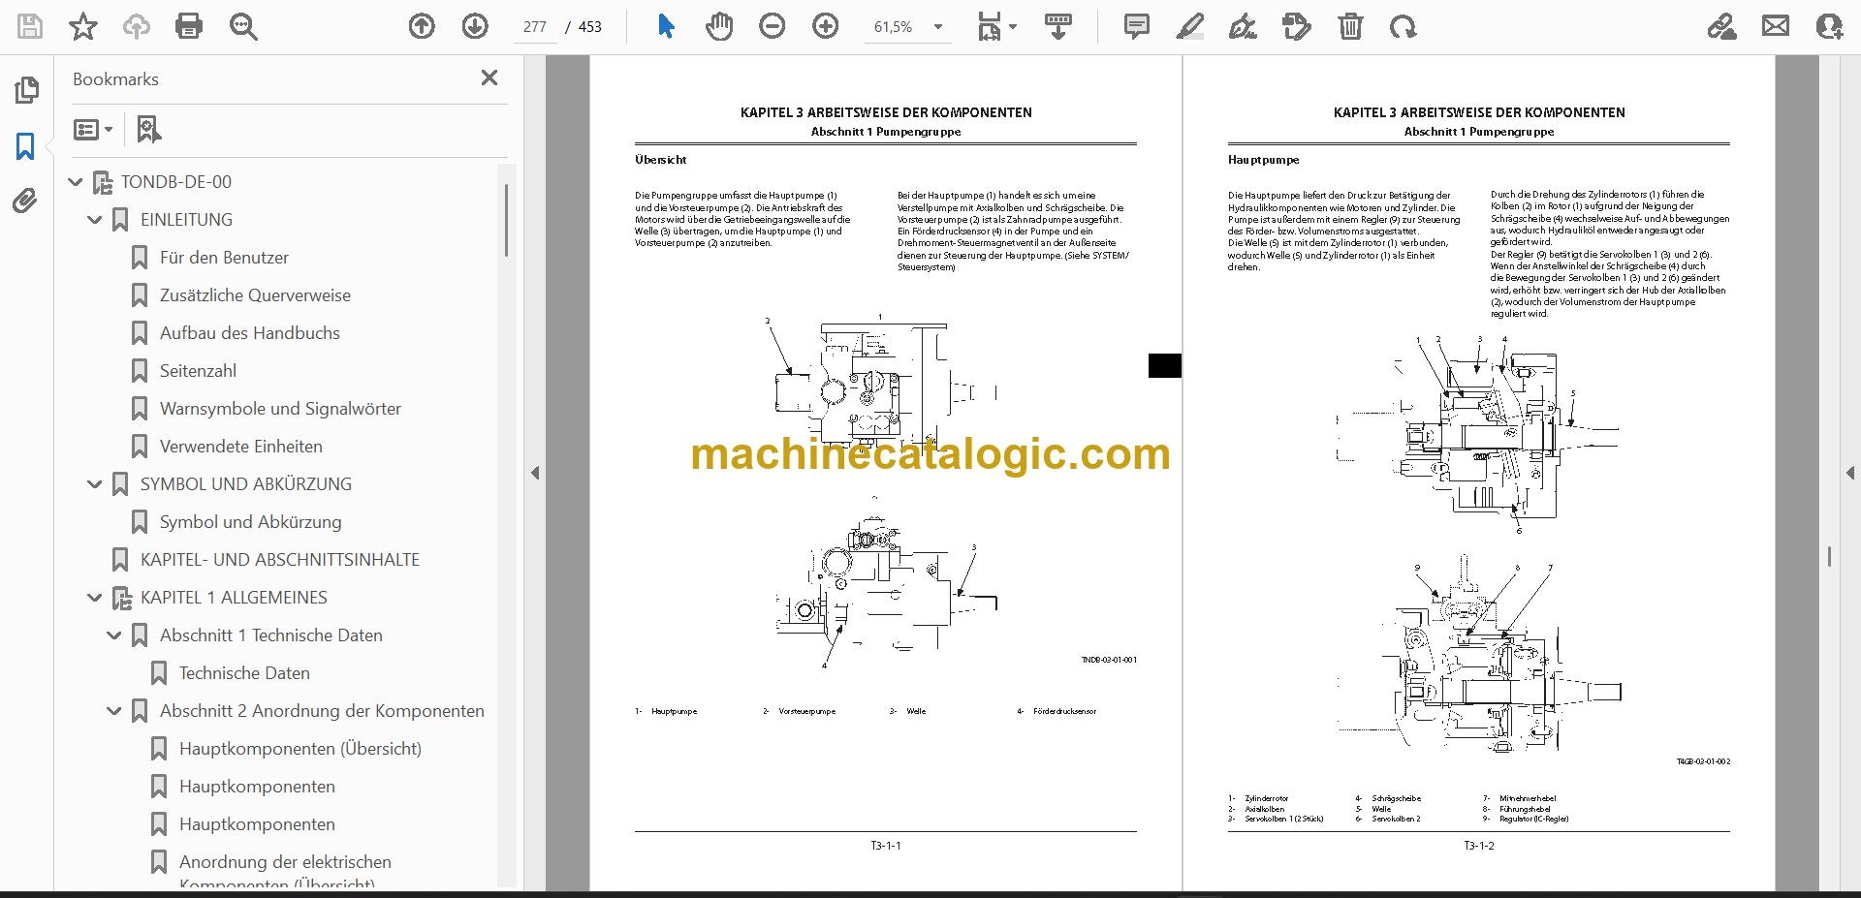Click the highlighter pen tool
The width and height of the screenshot is (1861, 898).
coord(1189,26)
